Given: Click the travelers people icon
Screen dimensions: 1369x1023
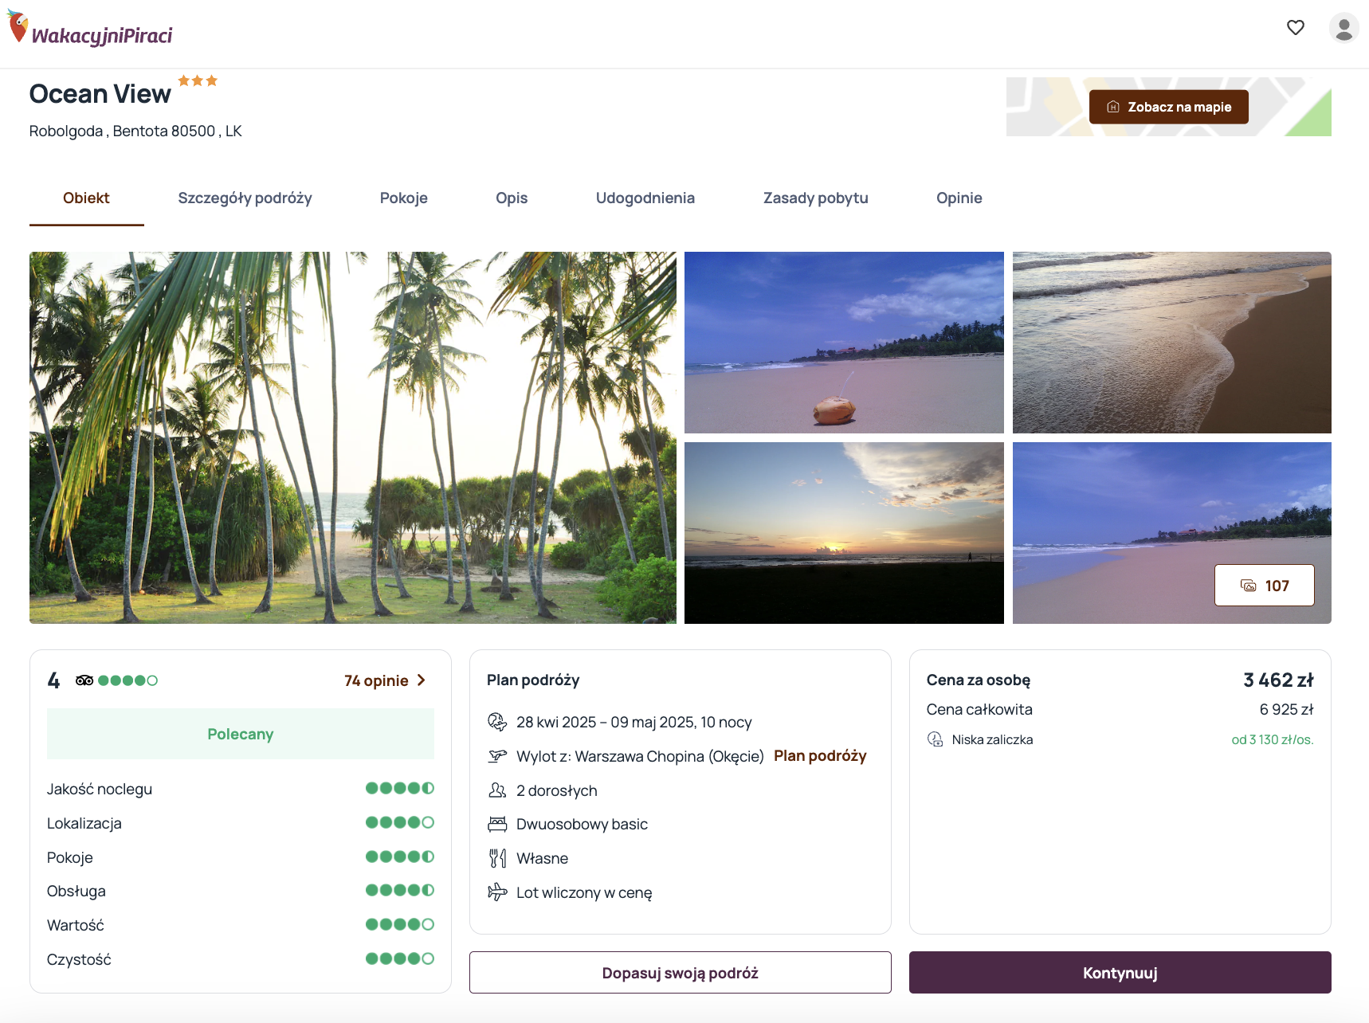Looking at the screenshot, I should [x=497, y=790].
